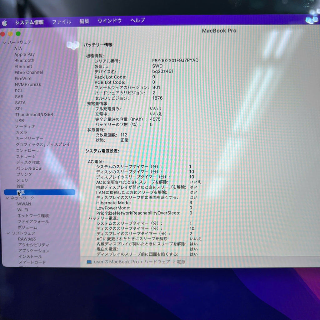Viewport: 320px width, 320px height.
Task: Click the cycle count value 112
Action: 124,135
